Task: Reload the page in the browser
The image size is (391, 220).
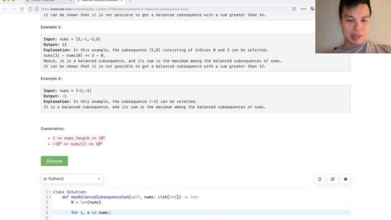Action: click(x=22, y=9)
